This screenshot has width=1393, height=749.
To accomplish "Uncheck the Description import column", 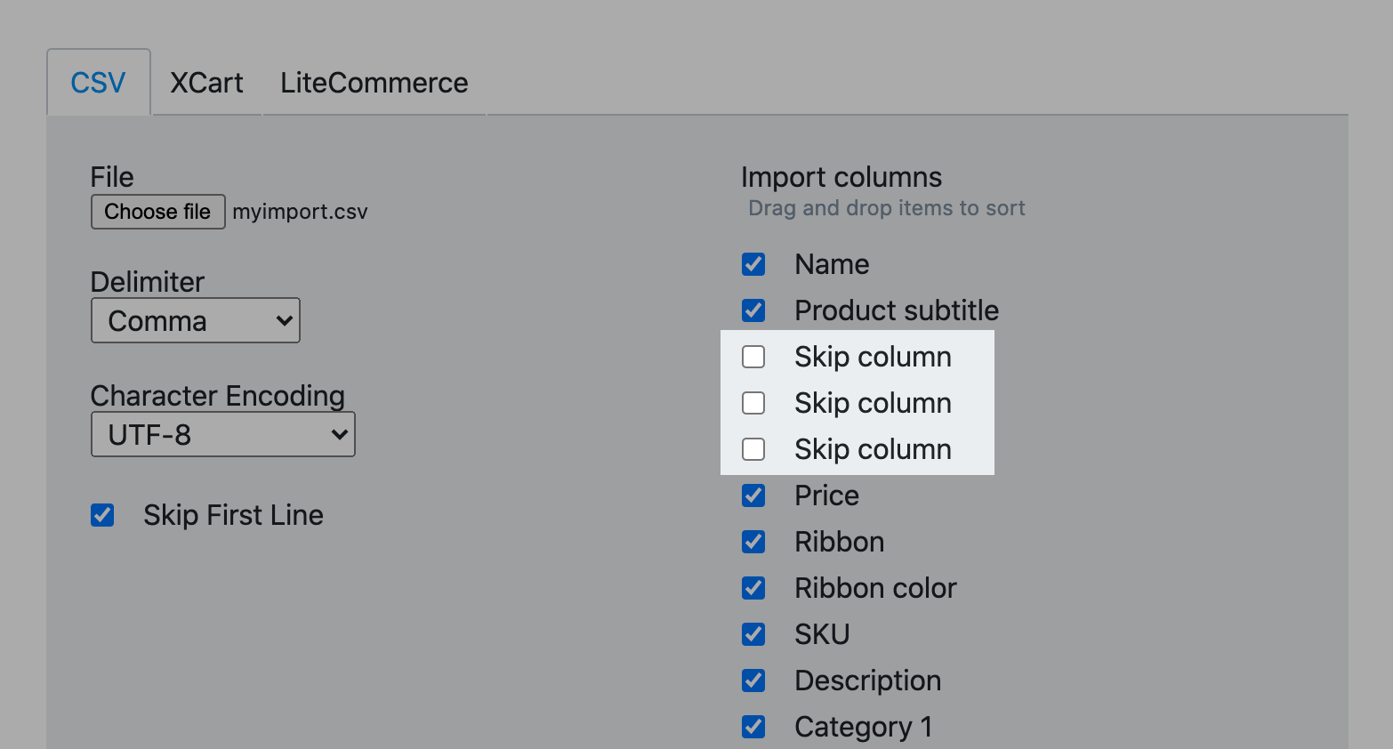I will coord(753,681).
